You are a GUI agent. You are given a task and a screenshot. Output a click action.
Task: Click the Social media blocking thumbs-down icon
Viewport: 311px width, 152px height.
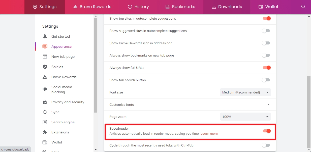pos(45,89)
